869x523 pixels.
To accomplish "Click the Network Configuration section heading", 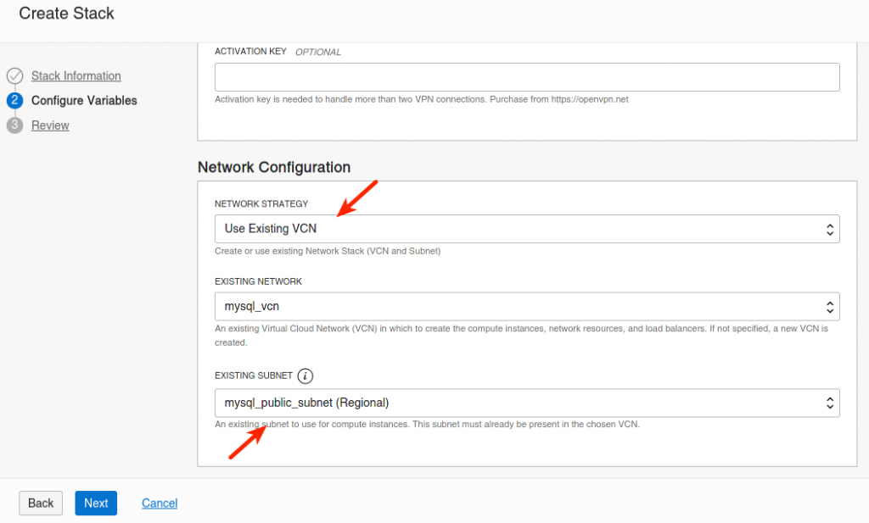I will click(274, 167).
